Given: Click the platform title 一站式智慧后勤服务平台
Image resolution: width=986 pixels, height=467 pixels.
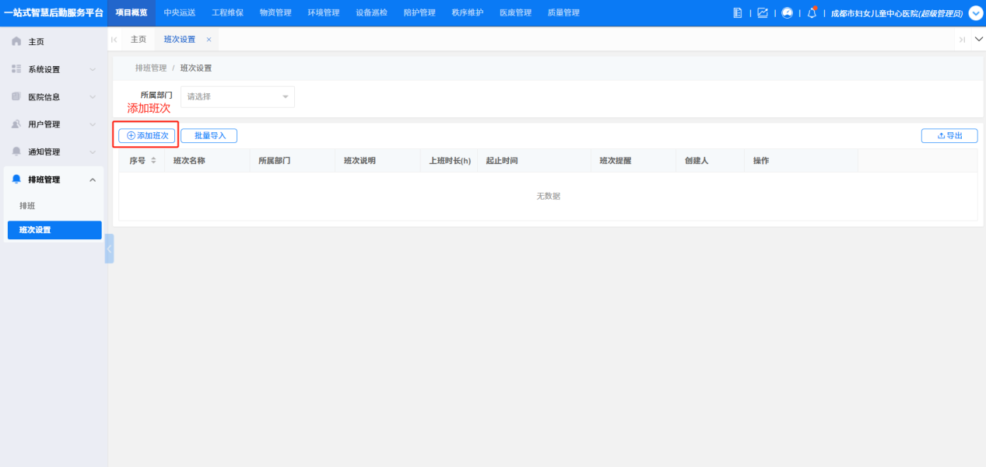Looking at the screenshot, I should tap(53, 13).
